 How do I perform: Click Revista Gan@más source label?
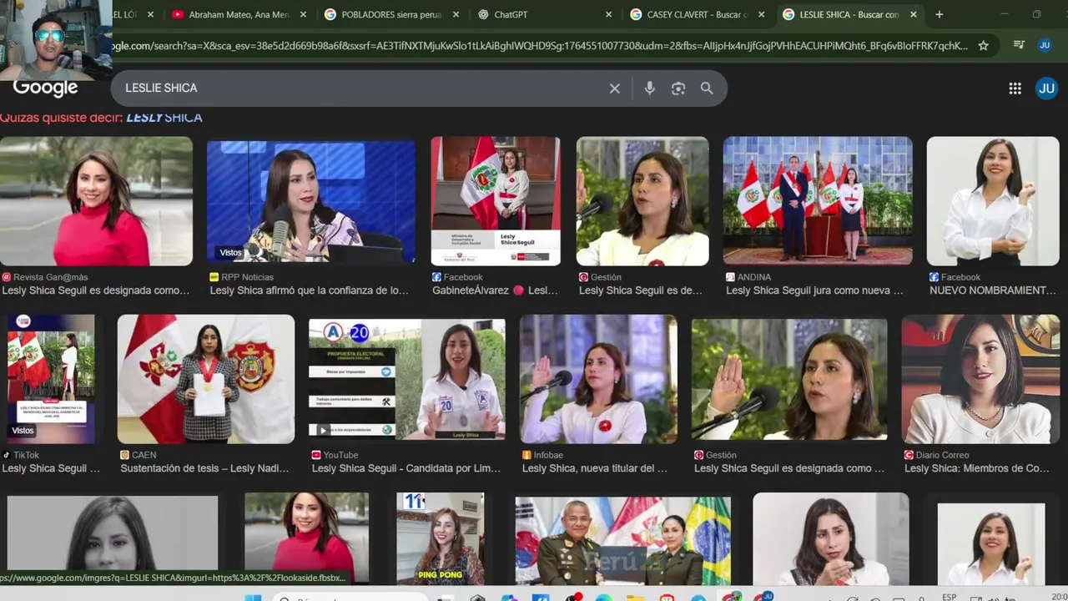[50, 277]
